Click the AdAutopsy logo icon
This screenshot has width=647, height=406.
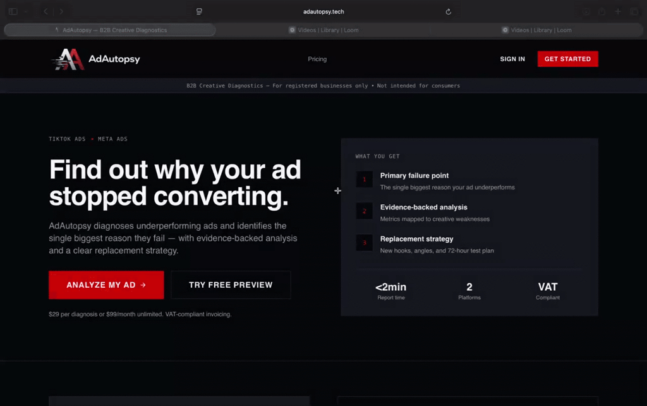(68, 59)
